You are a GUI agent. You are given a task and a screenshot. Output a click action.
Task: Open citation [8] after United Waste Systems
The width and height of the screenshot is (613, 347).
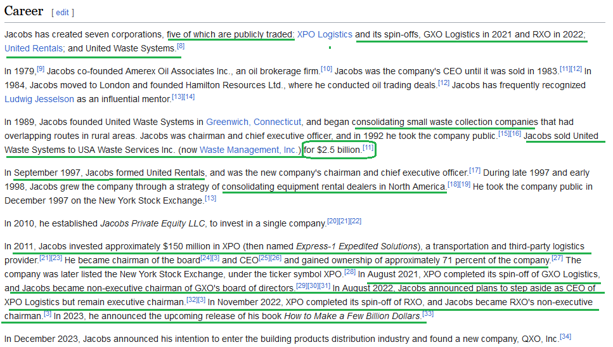(x=181, y=46)
